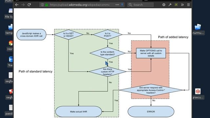Image resolution: width=210 pixels, height=118 pixels.
Task: Open the Firefox hamburger menu
Action: 188,5
